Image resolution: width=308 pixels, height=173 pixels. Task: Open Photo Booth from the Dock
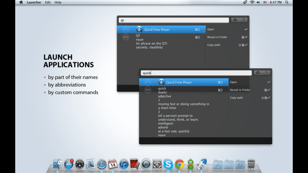click(135, 164)
